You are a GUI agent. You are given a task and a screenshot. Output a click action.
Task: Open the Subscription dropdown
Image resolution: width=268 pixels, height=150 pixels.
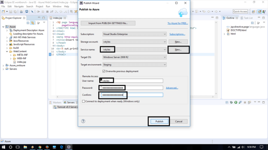tap(134, 34)
